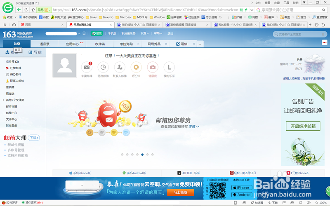Expand the tab list dropdown arrow

coord(200,44)
